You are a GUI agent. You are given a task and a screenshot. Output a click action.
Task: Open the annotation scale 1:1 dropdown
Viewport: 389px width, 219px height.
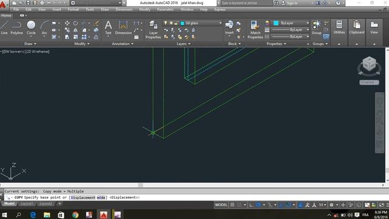(x=323, y=205)
